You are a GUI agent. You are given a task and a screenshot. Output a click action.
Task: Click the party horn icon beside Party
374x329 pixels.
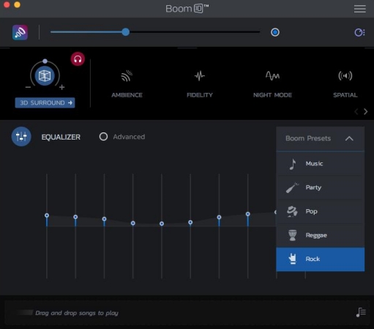pyautogui.click(x=292, y=187)
